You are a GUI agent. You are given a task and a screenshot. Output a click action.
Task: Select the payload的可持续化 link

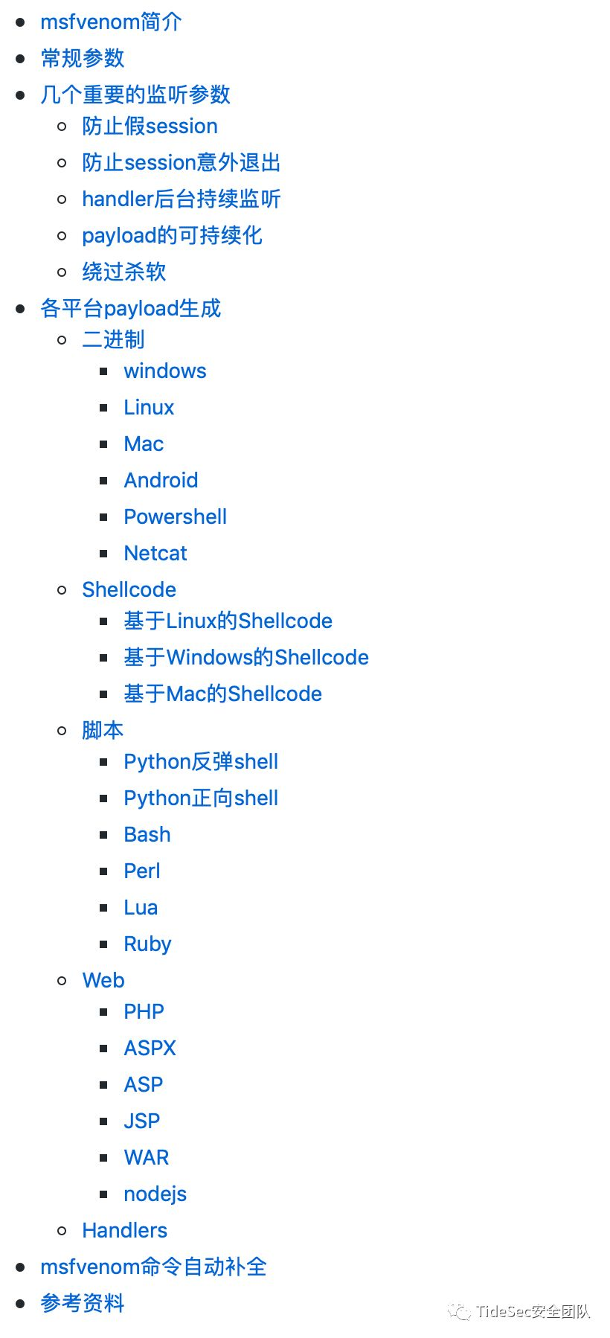[x=172, y=235]
